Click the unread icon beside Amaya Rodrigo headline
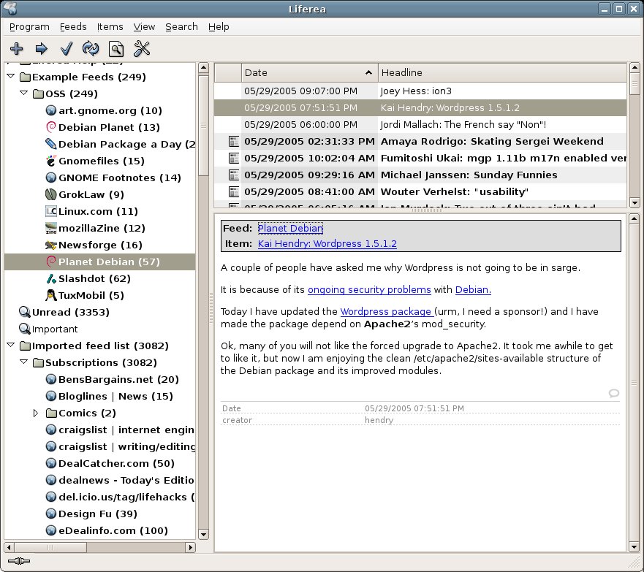The height and width of the screenshot is (572, 644). tap(234, 142)
